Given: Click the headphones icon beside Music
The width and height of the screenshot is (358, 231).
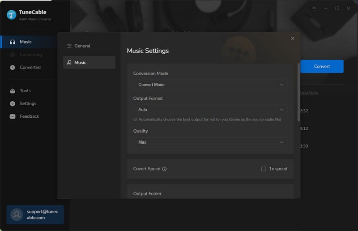Looking at the screenshot, I should click(13, 42).
